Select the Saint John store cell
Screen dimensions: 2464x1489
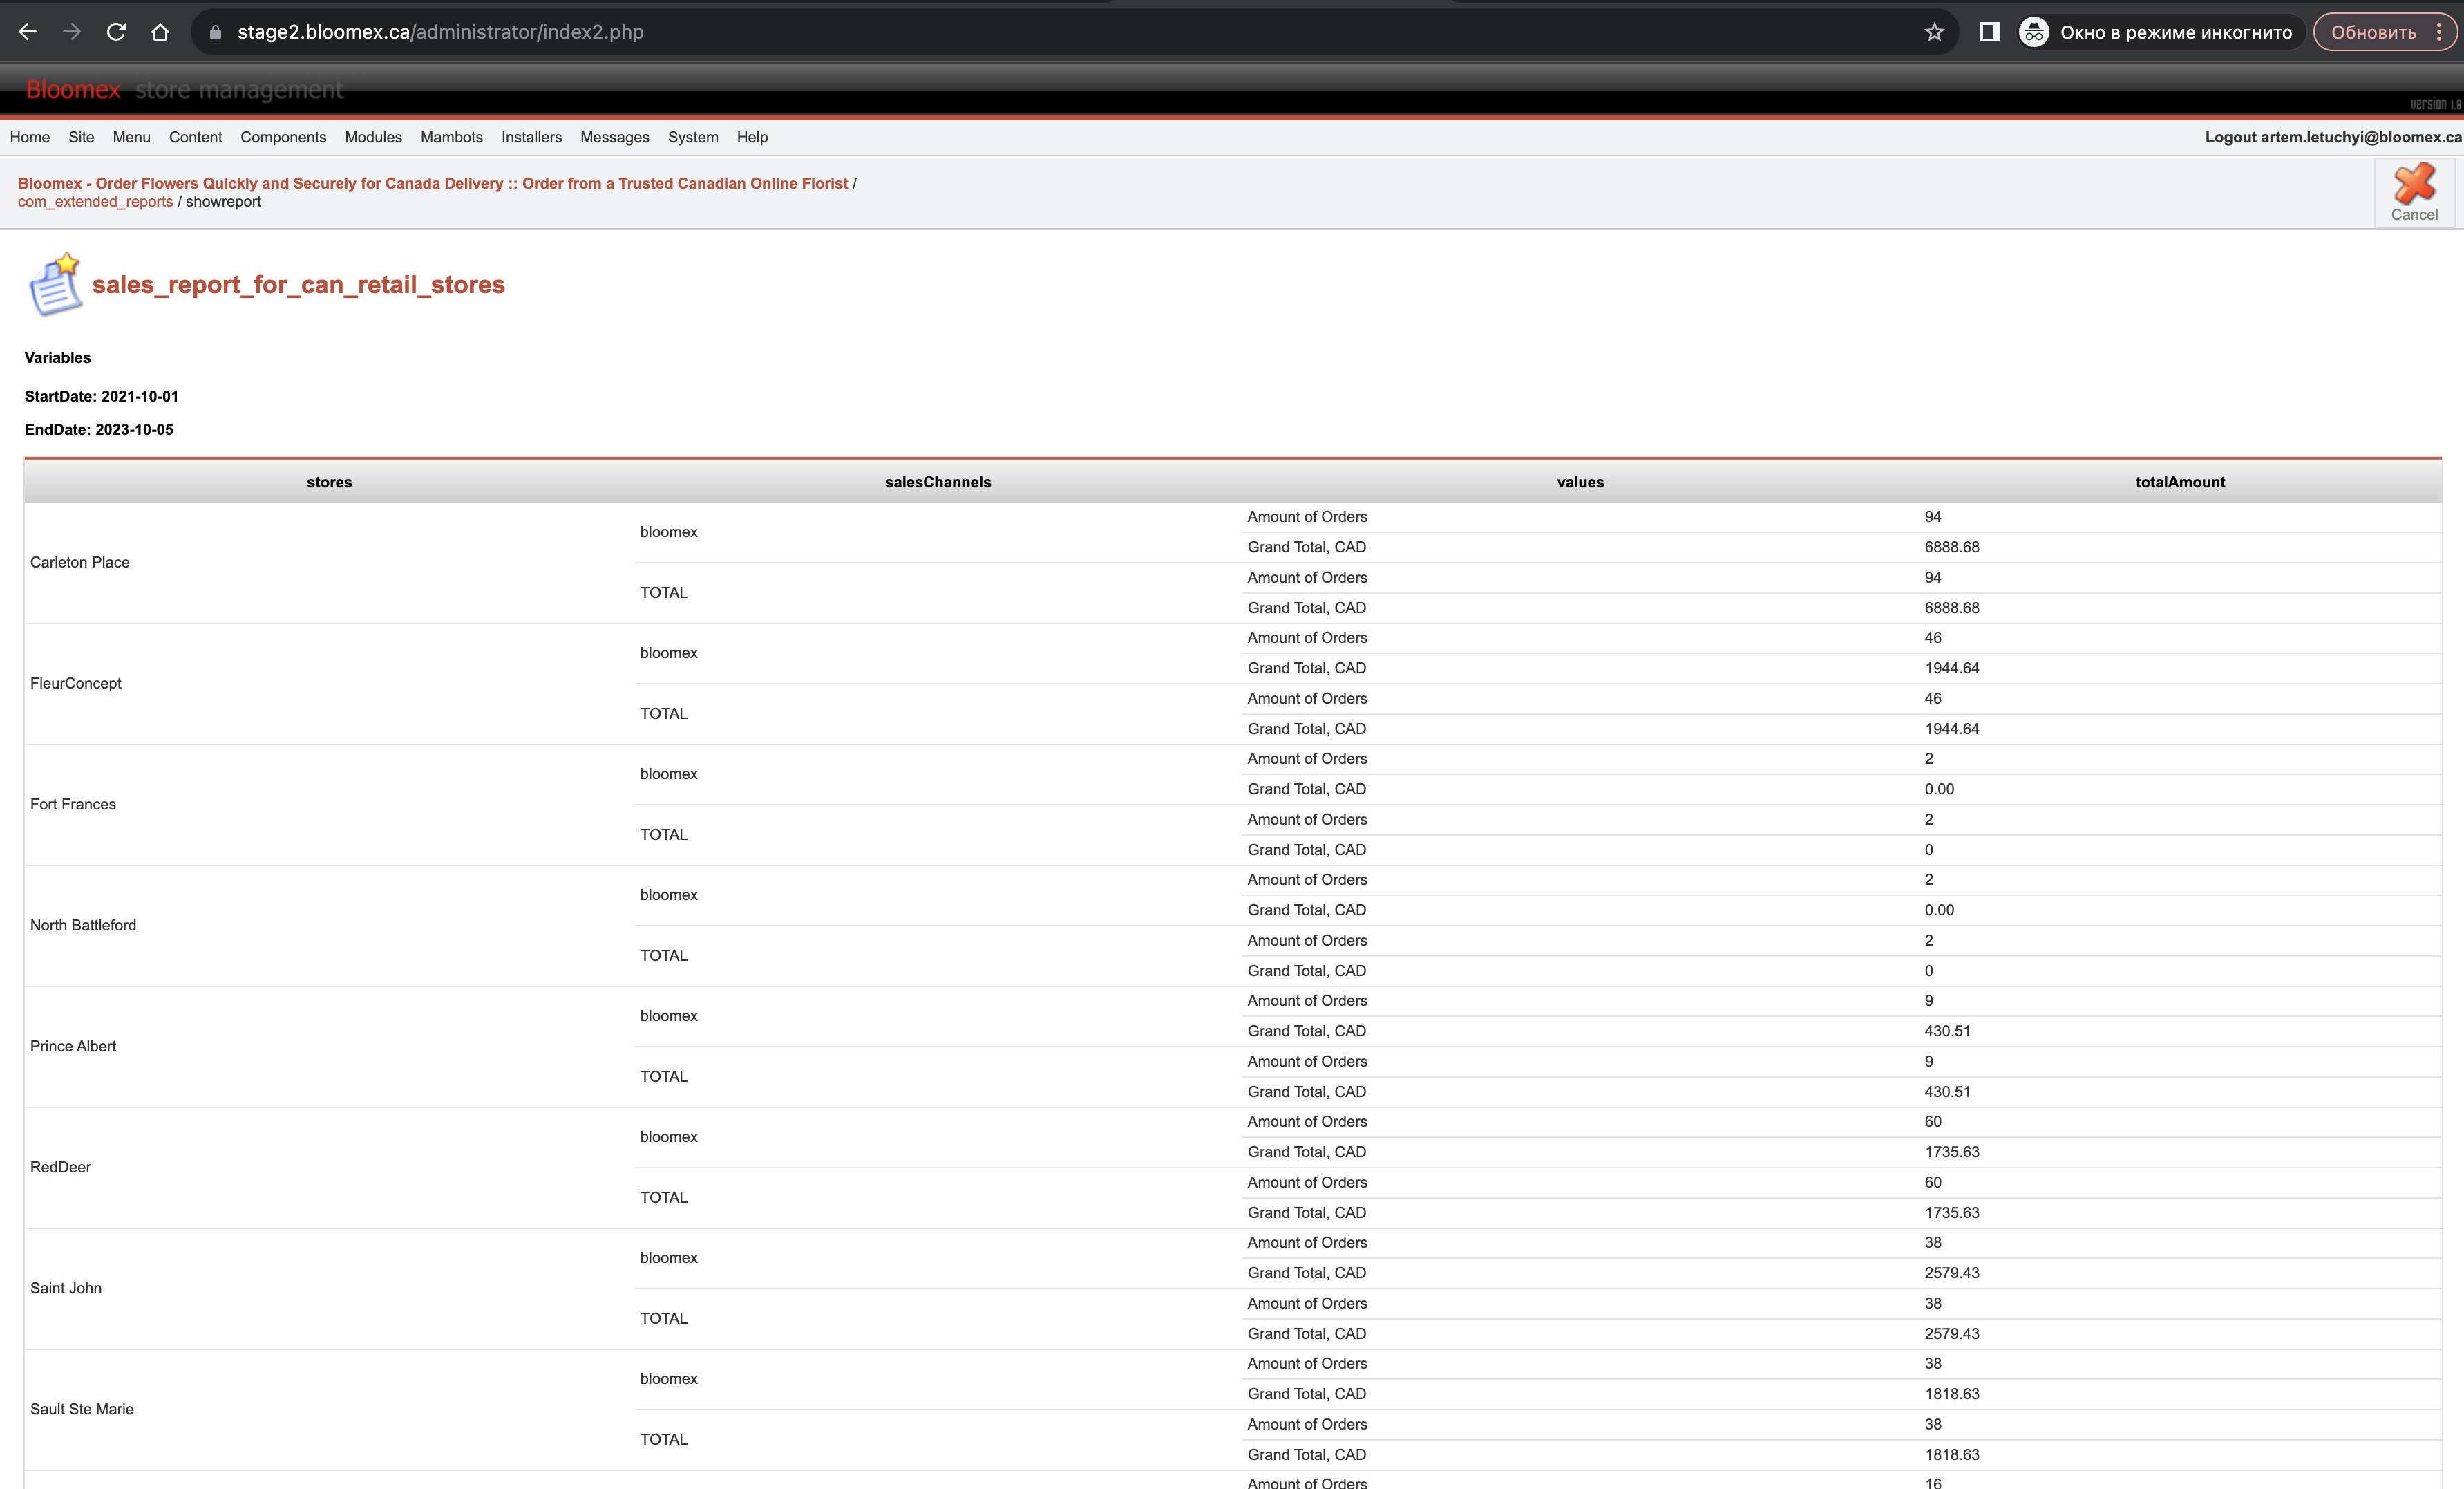click(329, 1288)
